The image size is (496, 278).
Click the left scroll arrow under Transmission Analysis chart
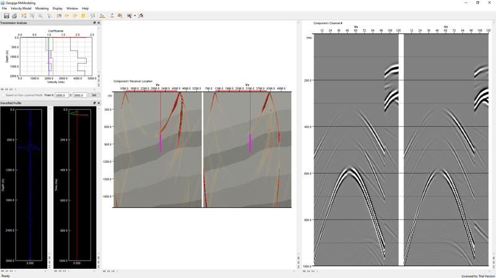tap(15, 89)
